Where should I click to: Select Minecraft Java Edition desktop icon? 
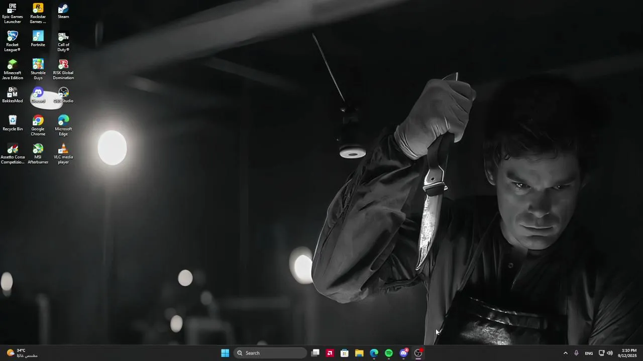(13, 70)
